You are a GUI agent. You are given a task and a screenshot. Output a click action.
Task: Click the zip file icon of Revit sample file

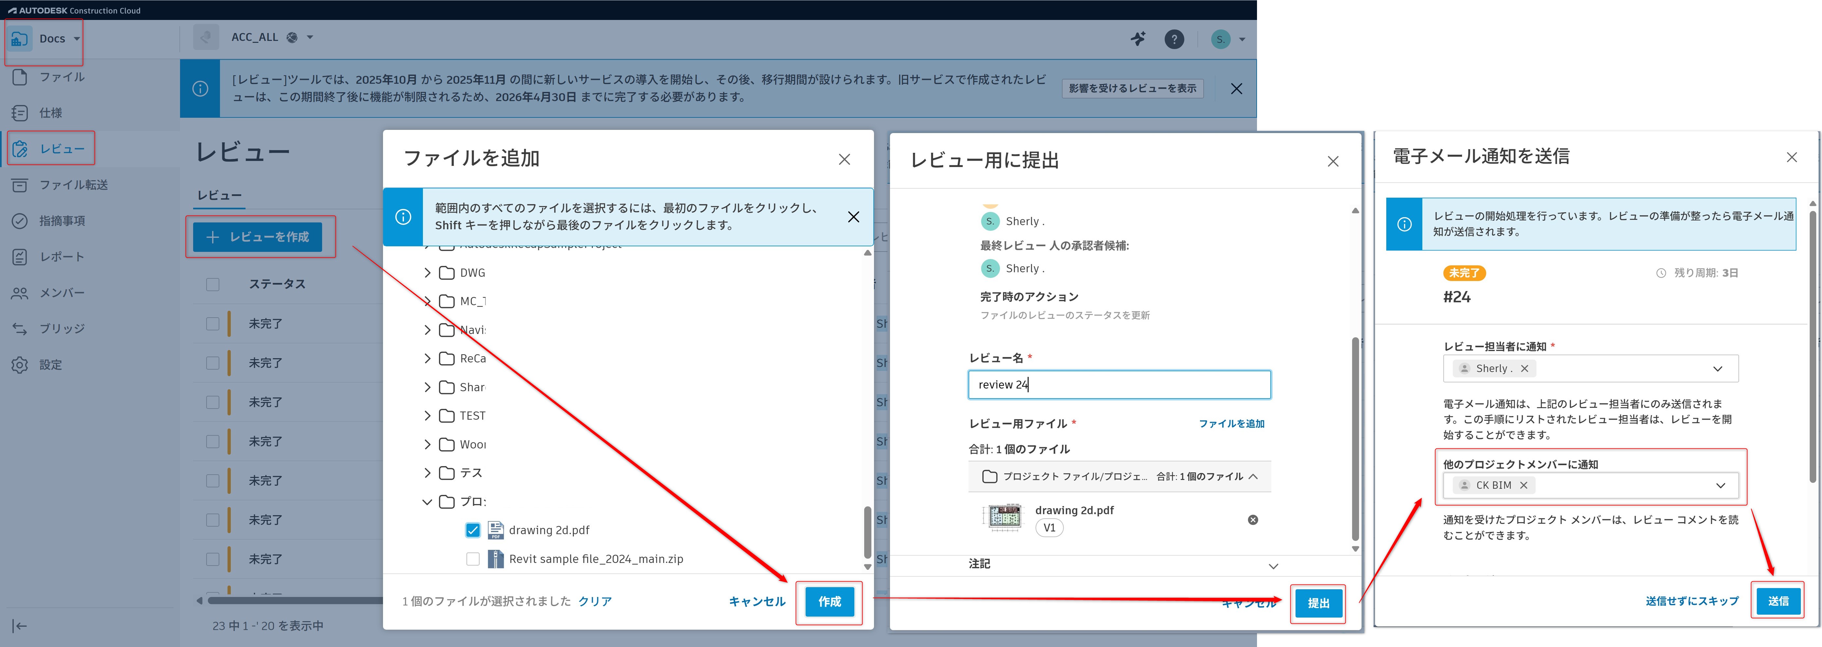[496, 559]
